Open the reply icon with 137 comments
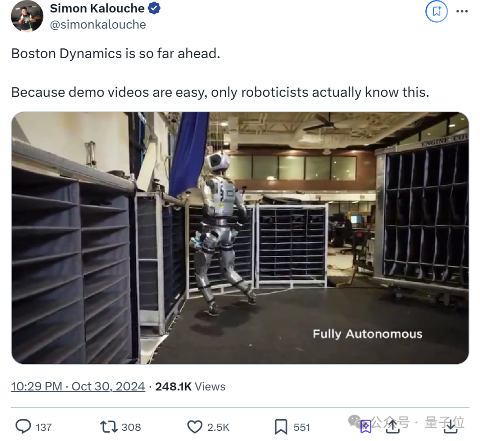Viewport: 480px width, 441px height. coord(23,427)
